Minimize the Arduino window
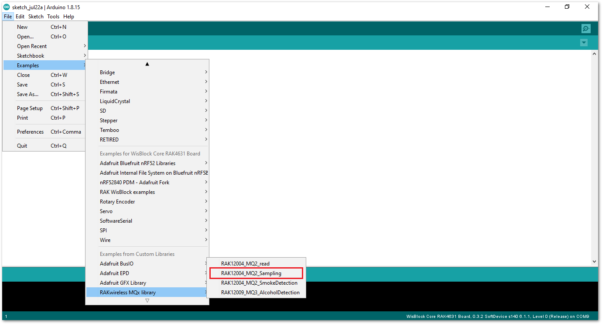Screen dimensions: 602x324 click(547, 7)
